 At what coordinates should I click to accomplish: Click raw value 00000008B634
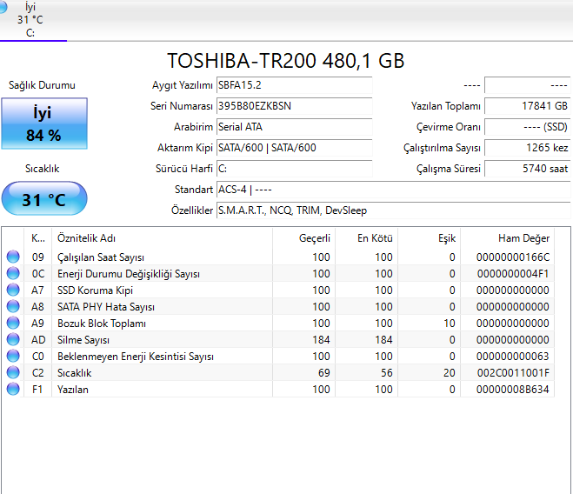(513, 389)
